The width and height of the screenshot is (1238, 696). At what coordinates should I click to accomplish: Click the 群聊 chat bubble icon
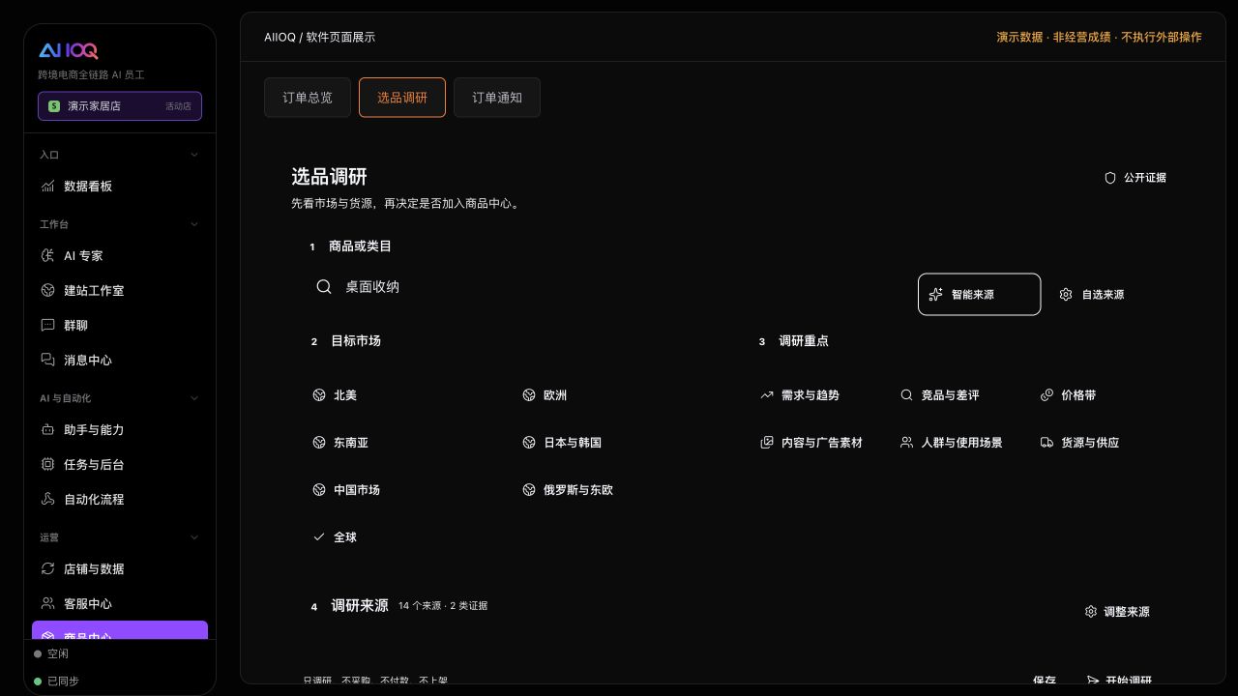click(x=47, y=326)
